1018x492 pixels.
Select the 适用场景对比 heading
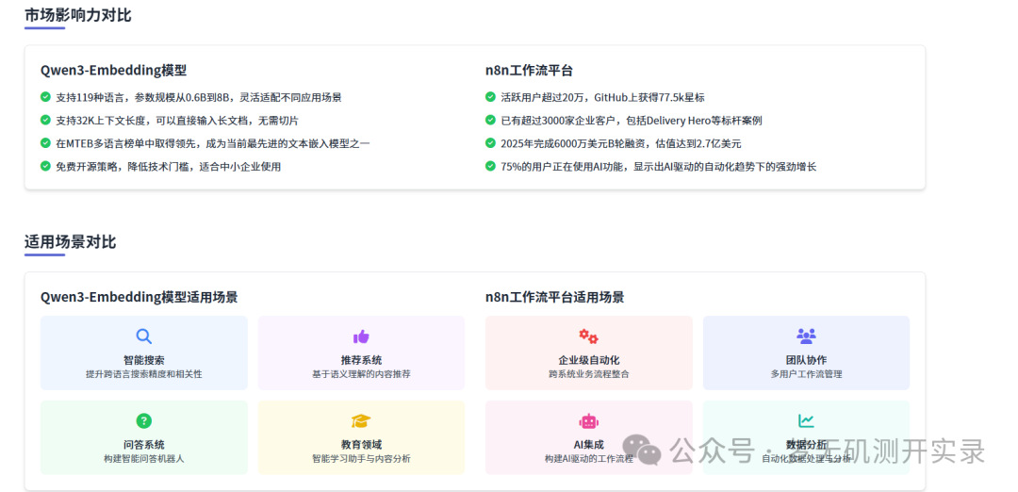click(x=70, y=242)
